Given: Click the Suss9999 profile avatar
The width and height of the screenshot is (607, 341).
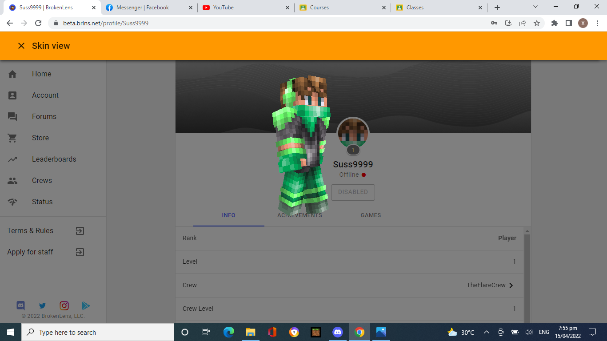Looking at the screenshot, I should pos(353,133).
